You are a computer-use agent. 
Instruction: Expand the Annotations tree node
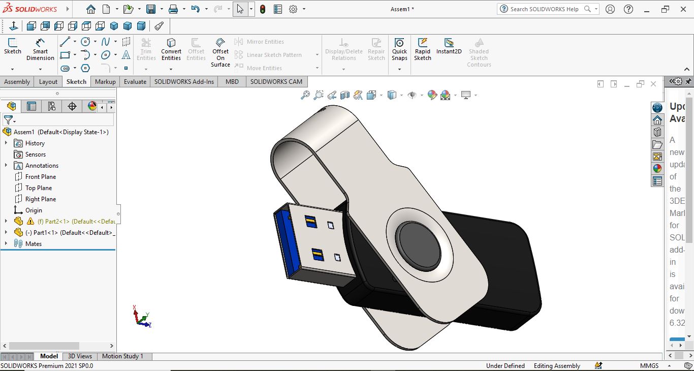coord(6,166)
